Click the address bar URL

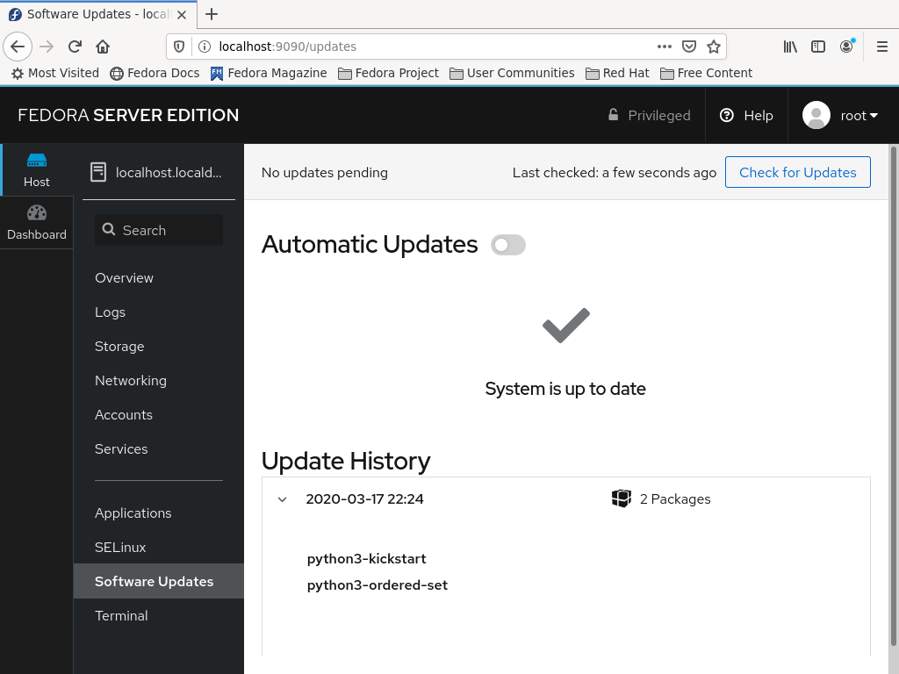(x=287, y=47)
